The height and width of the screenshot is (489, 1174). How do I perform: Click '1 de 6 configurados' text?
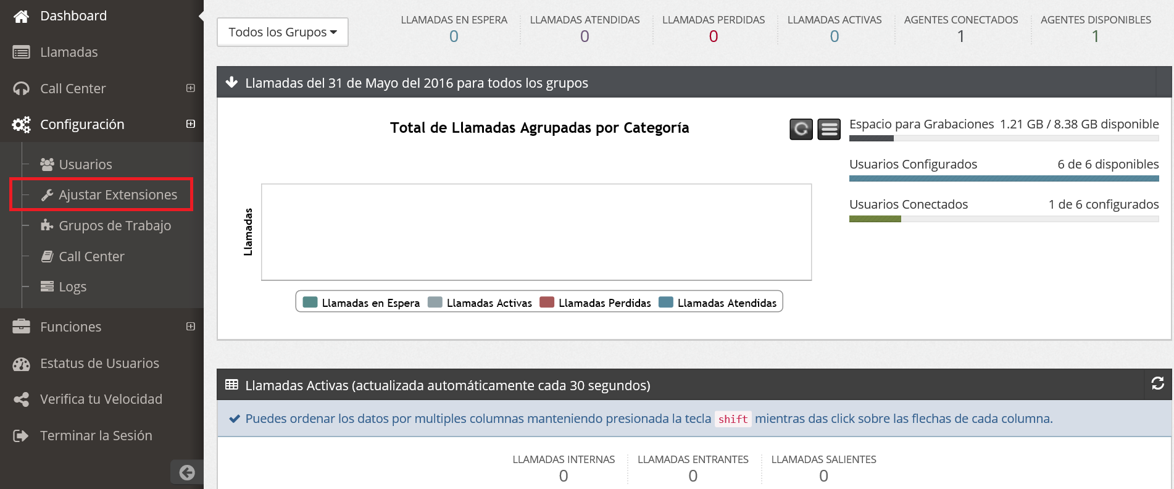[x=1104, y=204]
